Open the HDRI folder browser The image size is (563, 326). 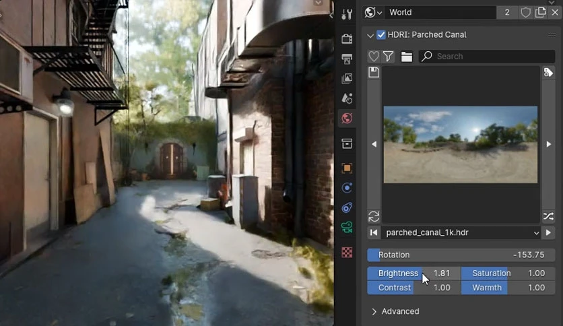pos(407,57)
